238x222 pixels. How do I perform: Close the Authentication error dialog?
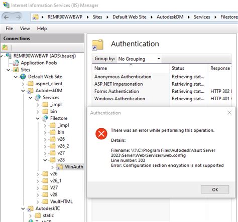pos(229,113)
